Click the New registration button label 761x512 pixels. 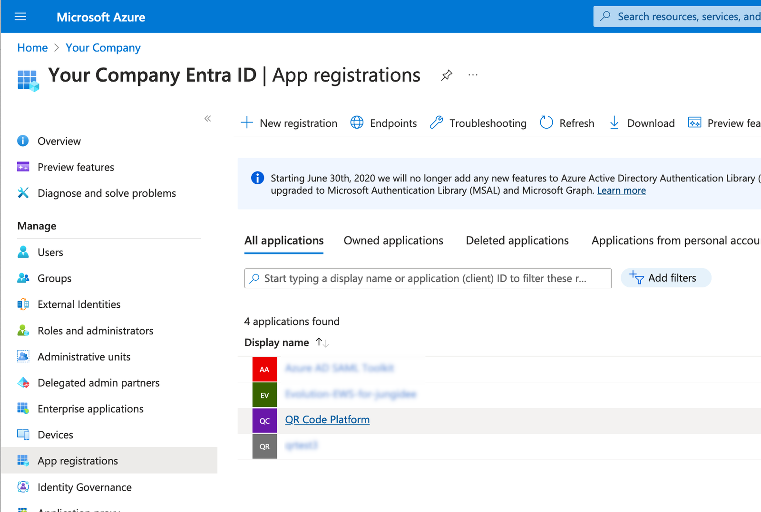[298, 123]
